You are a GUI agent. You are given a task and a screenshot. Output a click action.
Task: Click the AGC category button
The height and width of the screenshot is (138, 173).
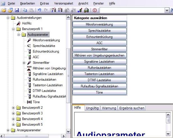pyautogui.click(x=100, y=43)
